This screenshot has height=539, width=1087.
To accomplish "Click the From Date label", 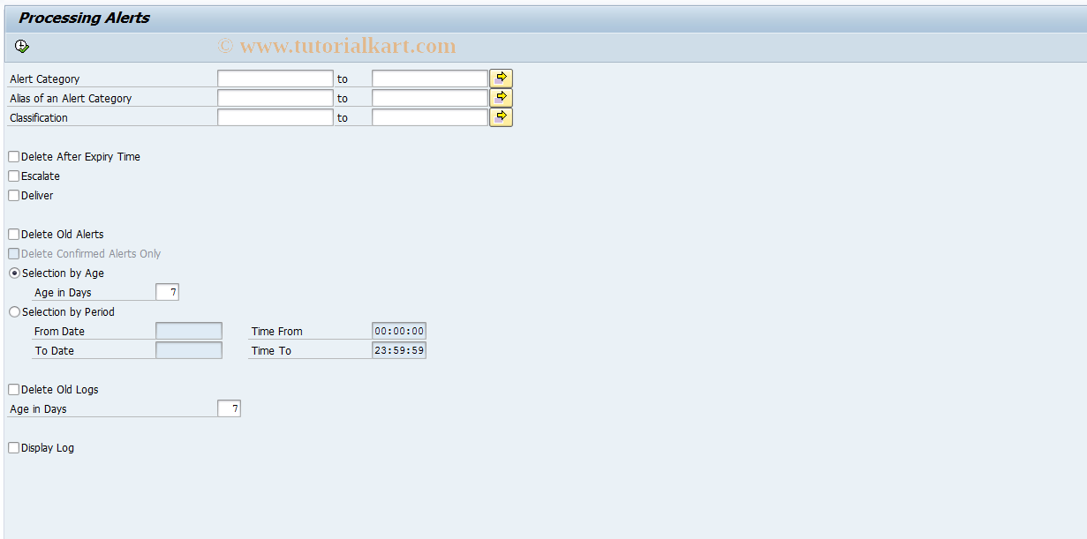I will [x=59, y=332].
